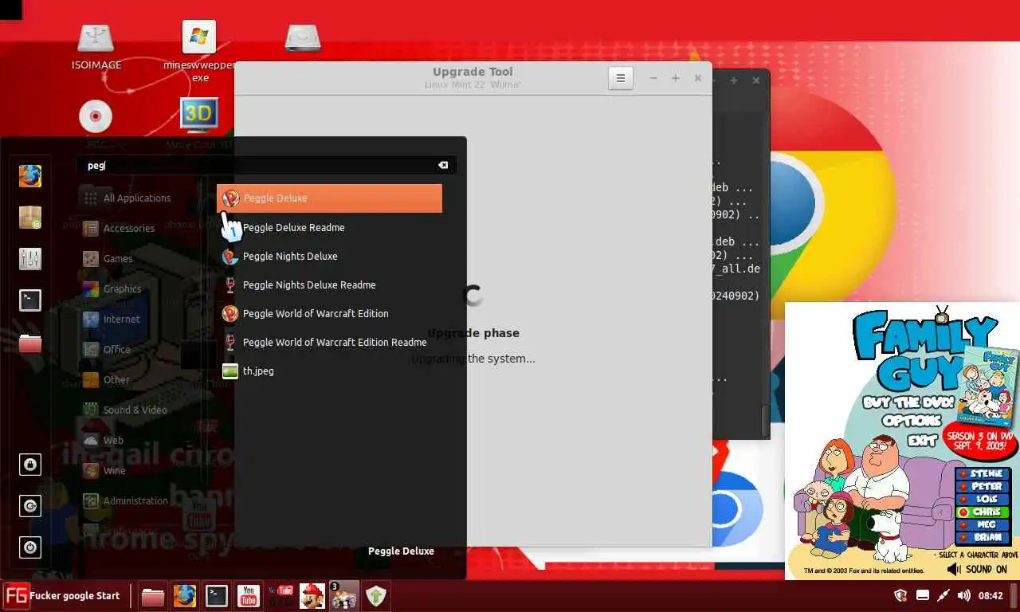Open the rectangular tray icon beside the shield

tap(923, 595)
